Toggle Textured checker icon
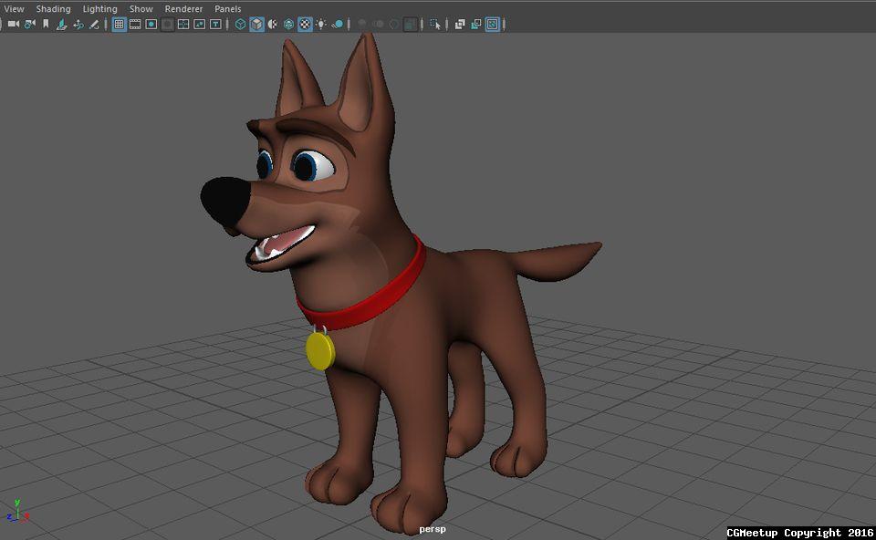This screenshot has width=876, height=540. click(305, 24)
